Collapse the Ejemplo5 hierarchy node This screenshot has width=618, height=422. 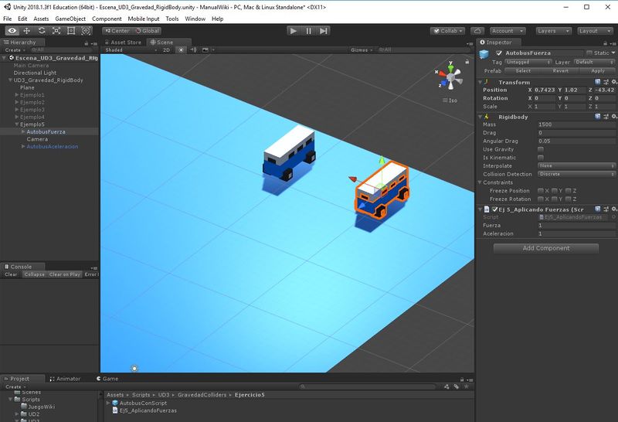coord(17,124)
